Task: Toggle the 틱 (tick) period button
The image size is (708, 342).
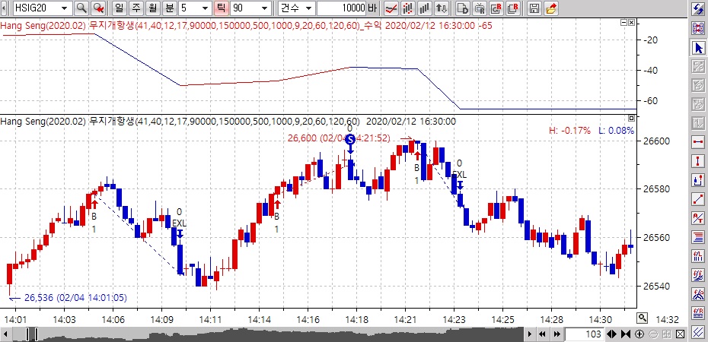Action: tap(220, 8)
